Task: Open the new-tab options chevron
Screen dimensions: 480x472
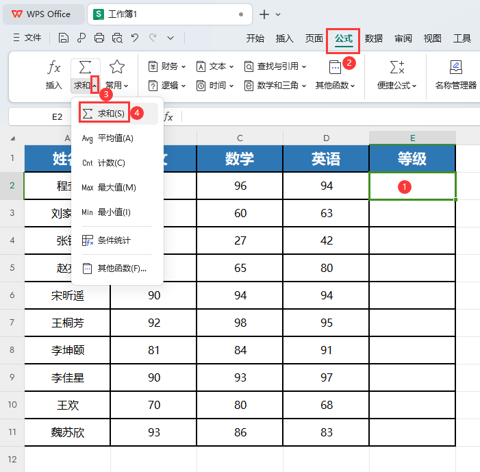Action: pyautogui.click(x=278, y=14)
